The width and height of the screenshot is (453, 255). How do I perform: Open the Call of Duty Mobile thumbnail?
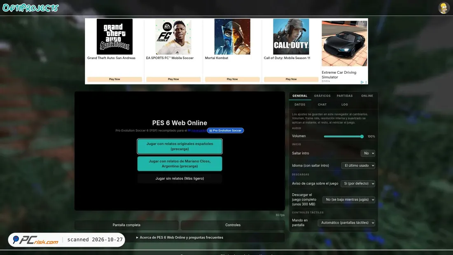(x=291, y=37)
